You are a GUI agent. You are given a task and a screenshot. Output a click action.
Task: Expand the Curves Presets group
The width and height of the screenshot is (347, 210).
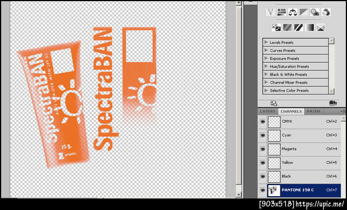(x=266, y=50)
